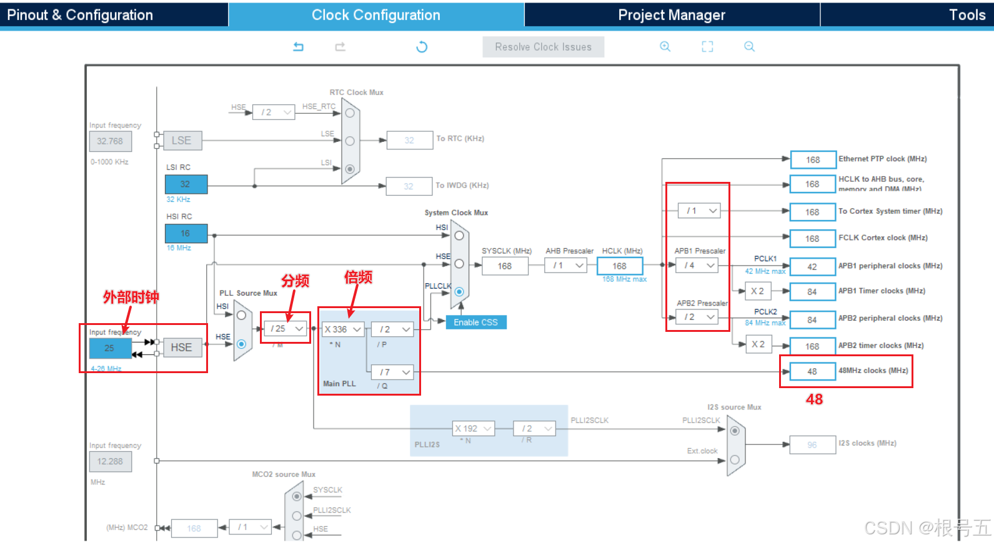Click the 48MHz clocks value box
The height and width of the screenshot is (545, 994).
pyautogui.click(x=812, y=371)
